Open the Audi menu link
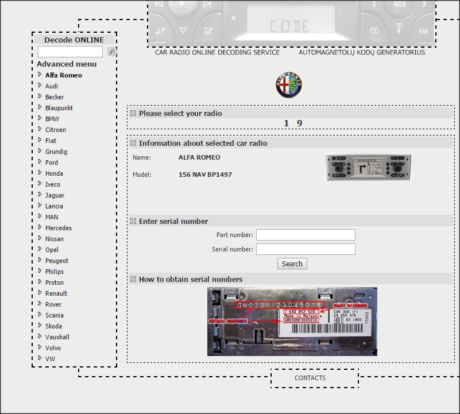460x414 pixels. pos(52,86)
